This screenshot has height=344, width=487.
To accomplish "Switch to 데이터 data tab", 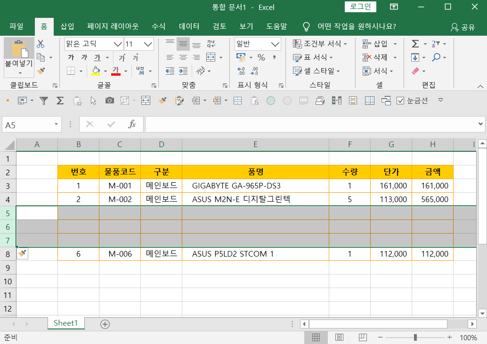I will pos(189,26).
